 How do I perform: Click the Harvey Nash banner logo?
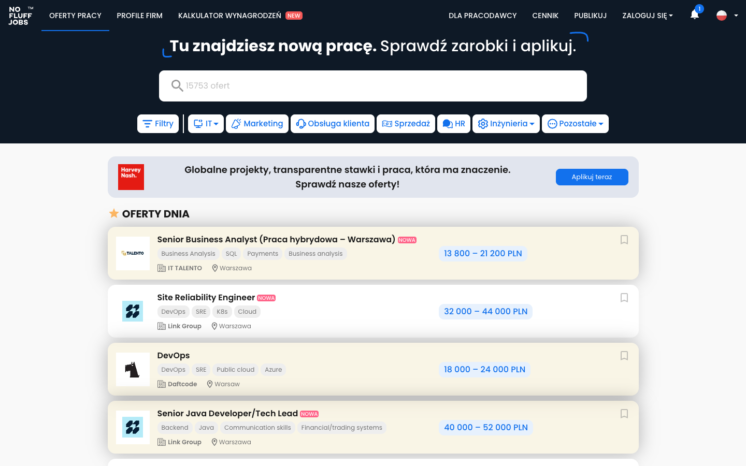[x=131, y=177]
